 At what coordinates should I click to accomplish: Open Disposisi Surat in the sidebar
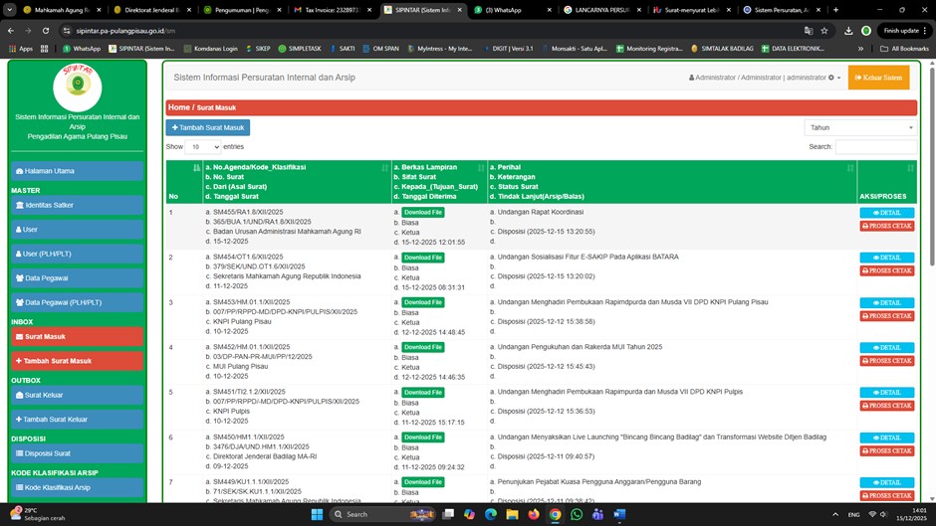[x=77, y=453]
